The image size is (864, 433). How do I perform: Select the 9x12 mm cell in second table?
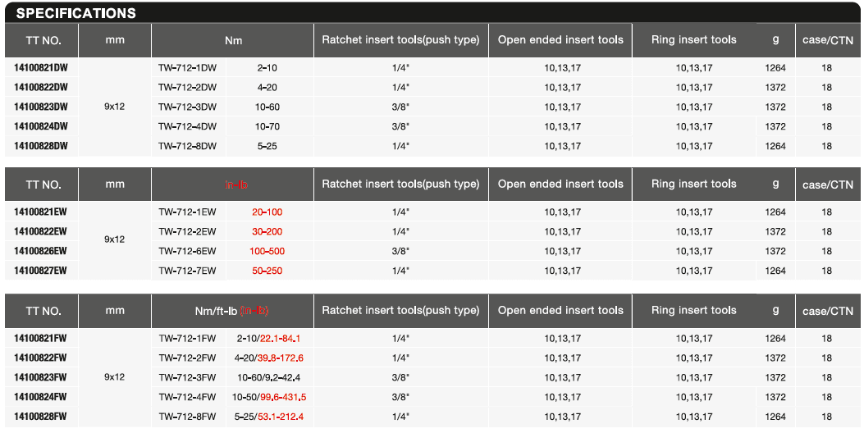(115, 239)
